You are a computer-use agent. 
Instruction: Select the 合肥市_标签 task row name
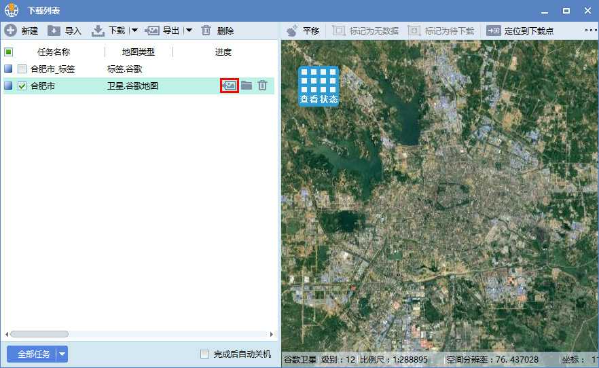click(53, 69)
